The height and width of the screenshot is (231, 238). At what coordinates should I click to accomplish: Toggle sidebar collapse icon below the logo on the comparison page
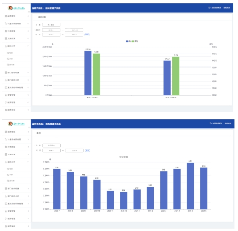click(x=29, y=11)
